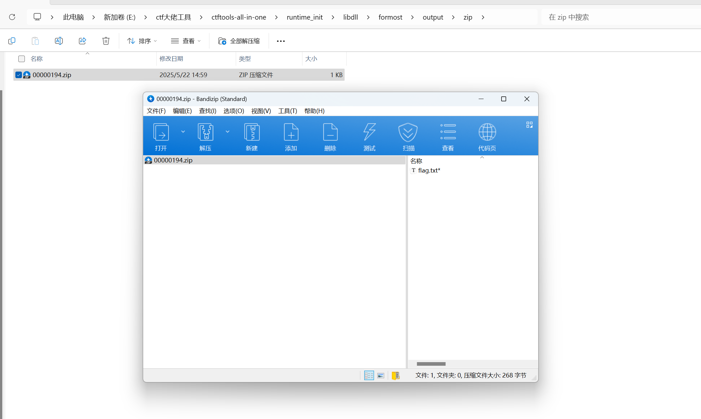
Task: Click the status bar 压缩文件大小 text
Action: click(495, 376)
